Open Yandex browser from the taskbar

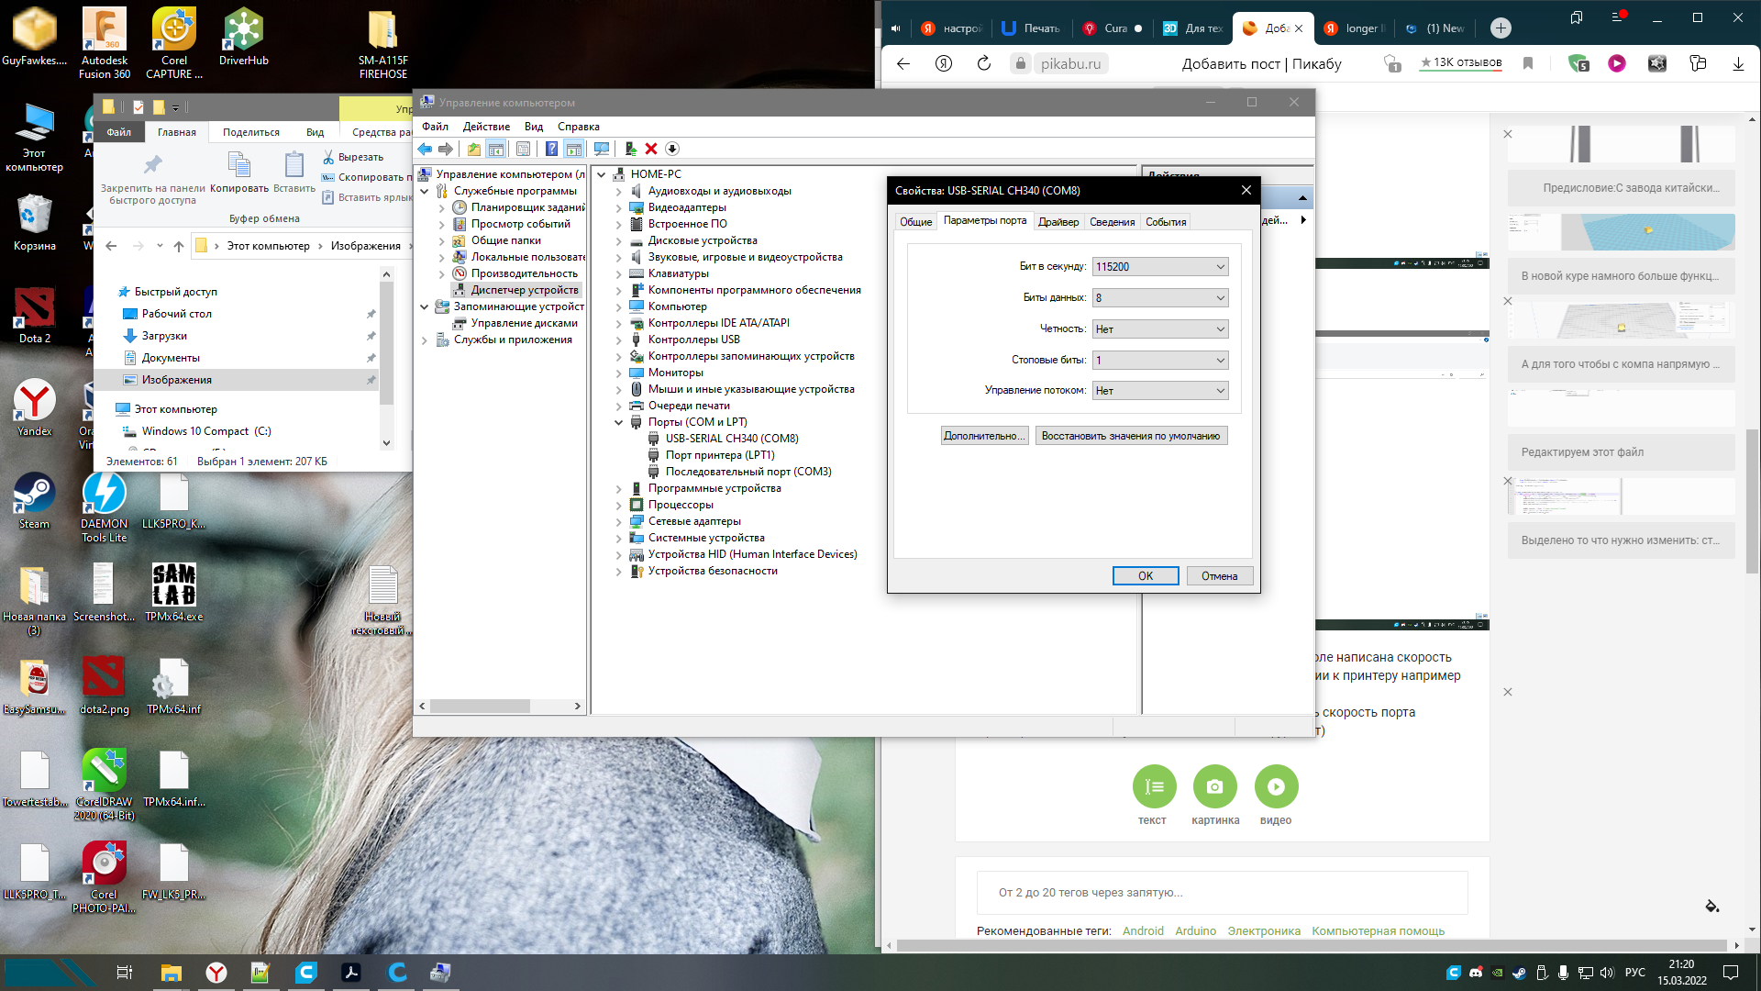tap(216, 973)
